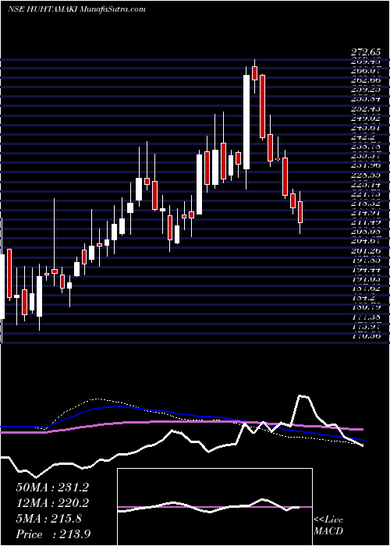Screen dimensions: 390x546
Task: Click the 50MA : 231.2 reading
Action: click(52, 487)
